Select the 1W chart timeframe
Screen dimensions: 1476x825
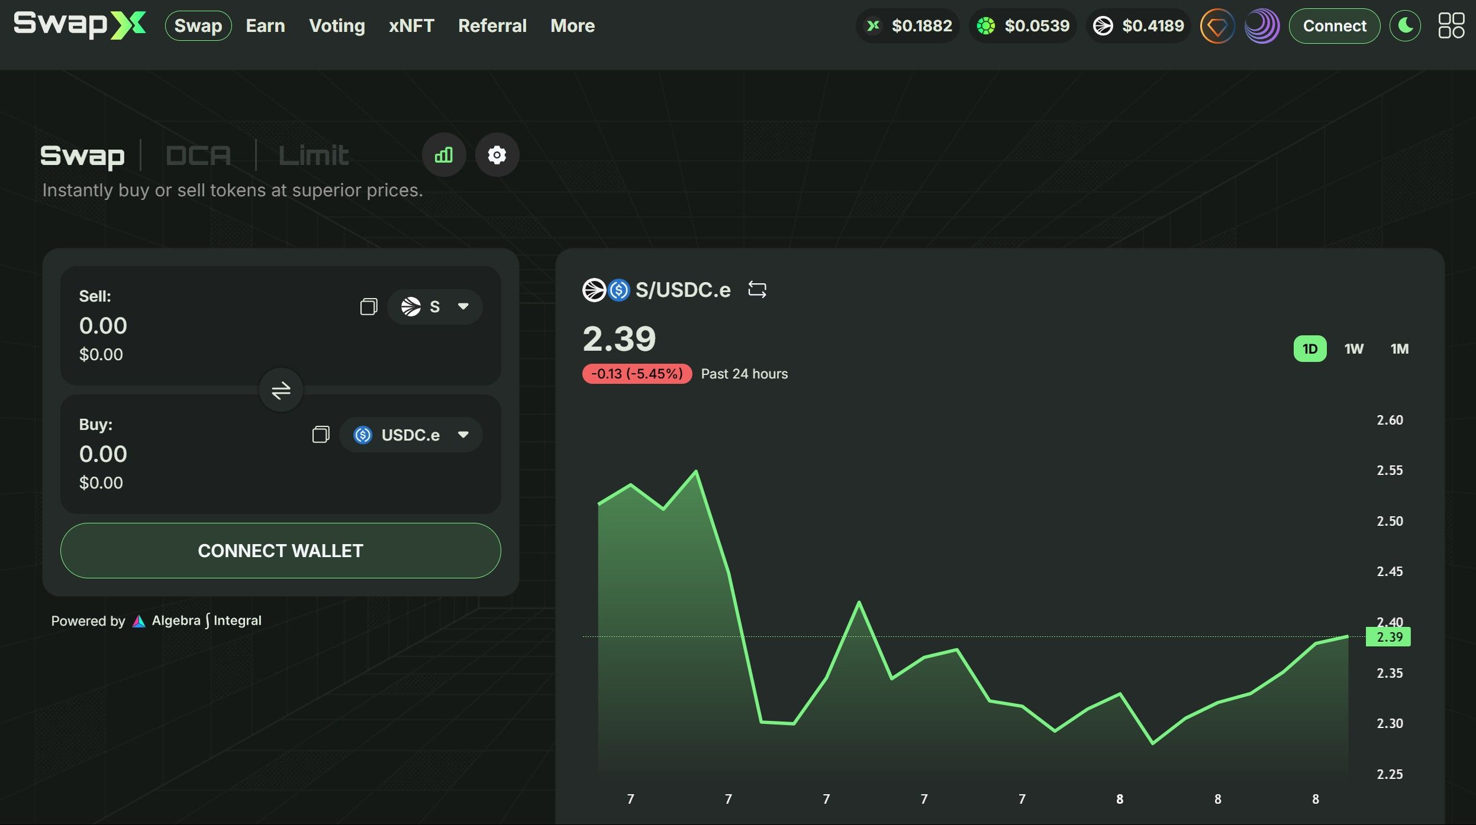point(1353,349)
